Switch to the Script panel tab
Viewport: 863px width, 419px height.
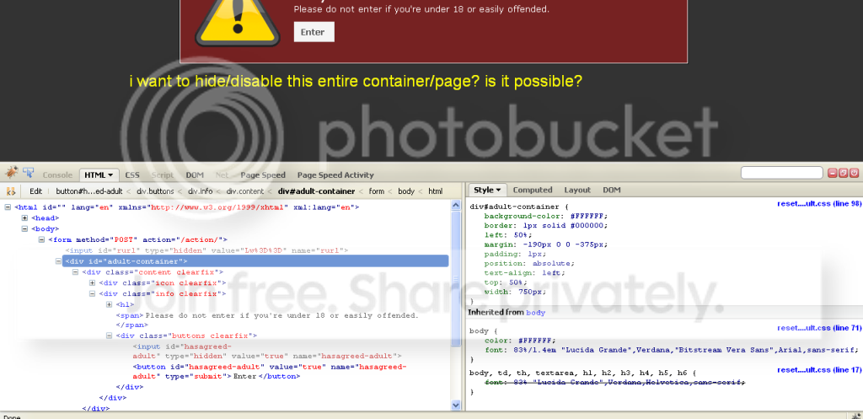coord(163,175)
